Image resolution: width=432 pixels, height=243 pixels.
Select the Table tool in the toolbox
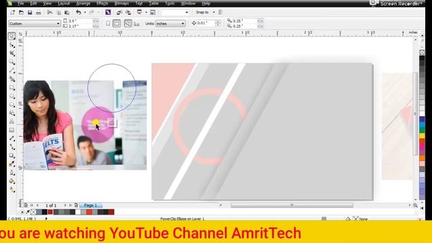[12, 130]
